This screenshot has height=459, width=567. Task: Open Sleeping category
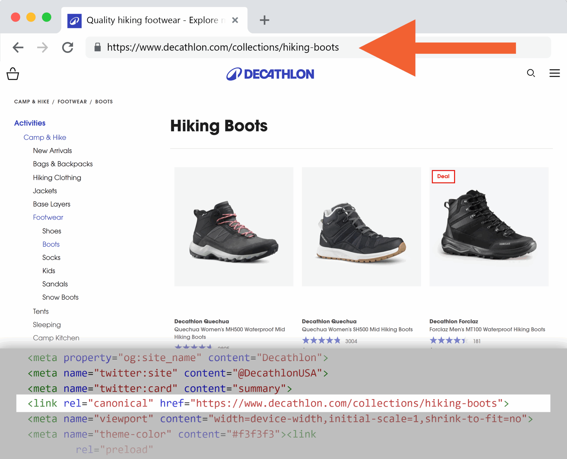47,325
